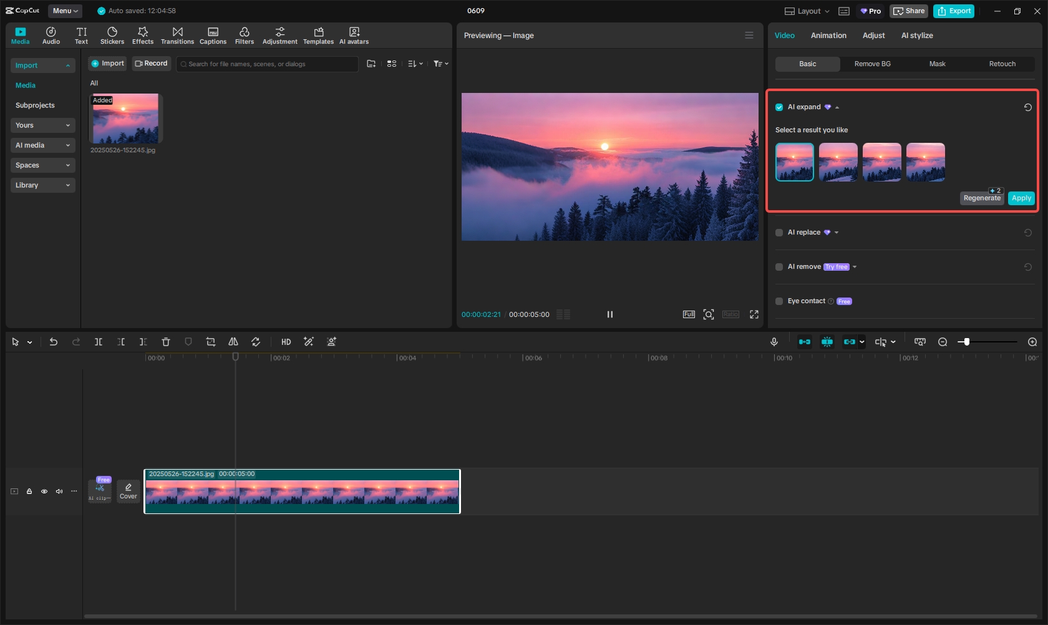
Task: Open the AI avatars panel
Action: (x=354, y=36)
